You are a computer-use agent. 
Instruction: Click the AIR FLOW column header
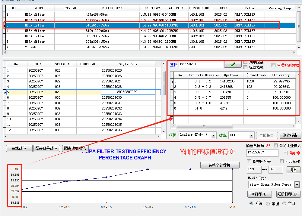(176, 8)
